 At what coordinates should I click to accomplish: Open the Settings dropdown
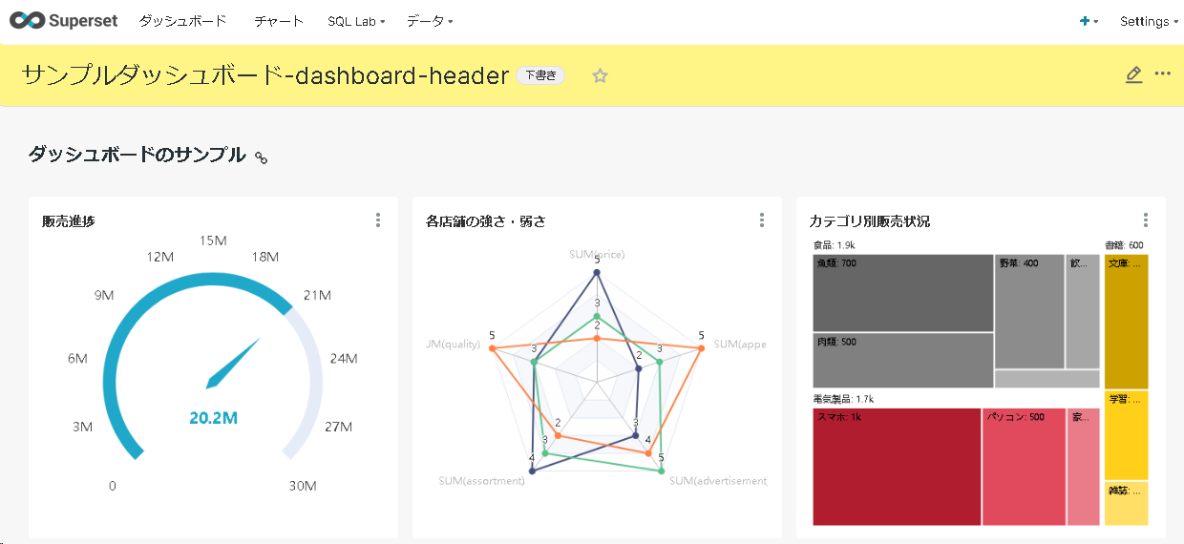1149,21
